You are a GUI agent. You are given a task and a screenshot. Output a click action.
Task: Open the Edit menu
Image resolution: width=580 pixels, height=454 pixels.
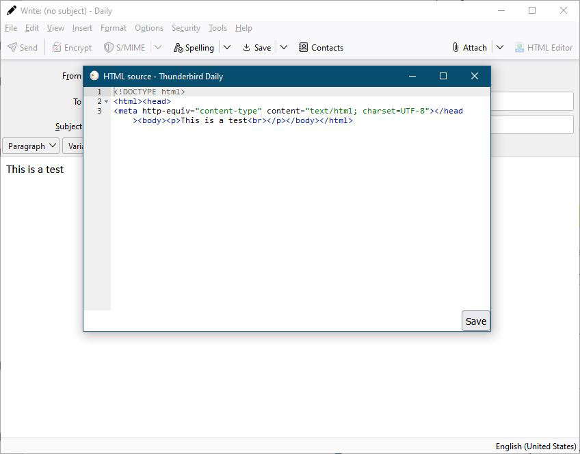(32, 28)
